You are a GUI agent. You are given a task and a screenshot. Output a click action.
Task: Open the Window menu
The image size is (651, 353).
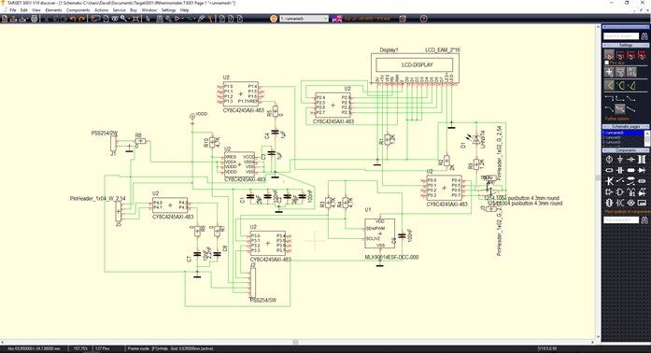149,10
